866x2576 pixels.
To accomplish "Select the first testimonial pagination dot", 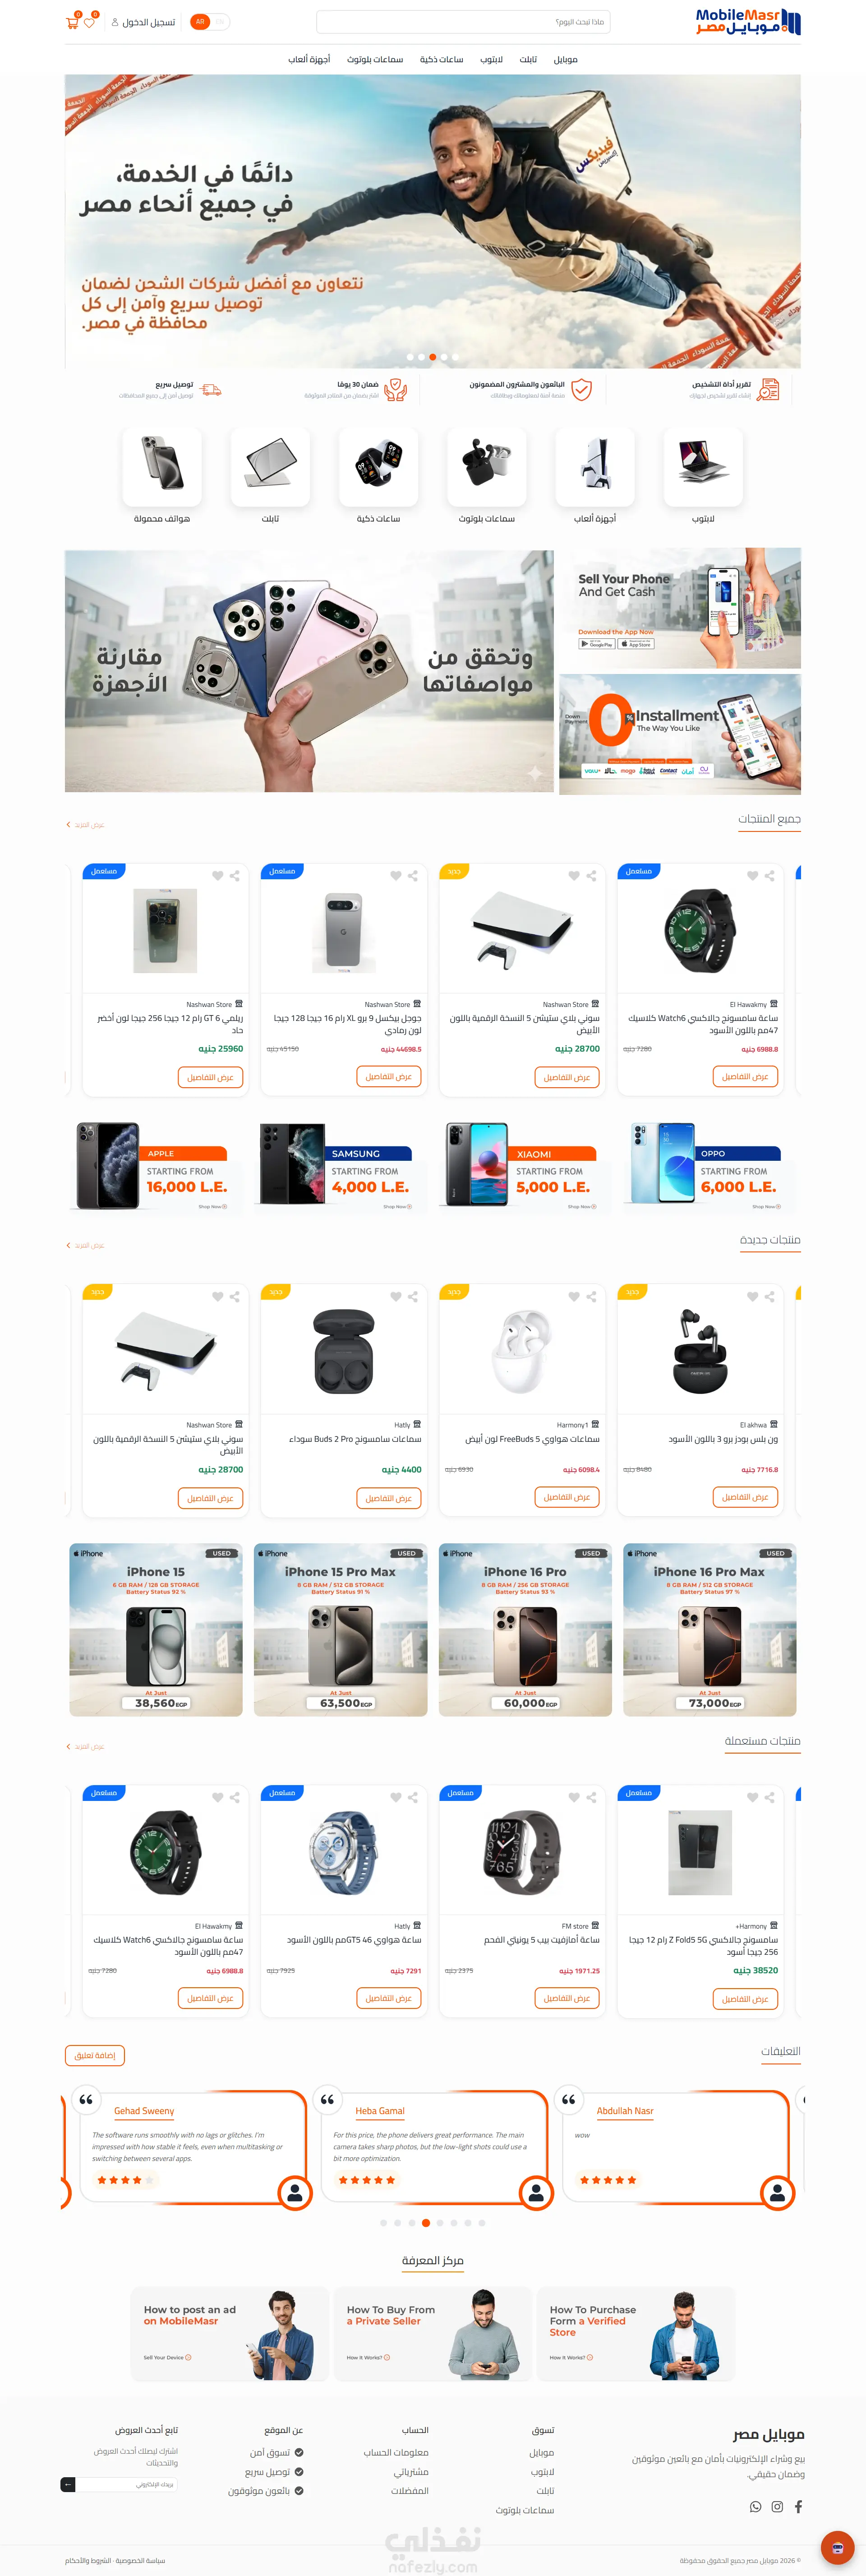I will (x=383, y=2223).
